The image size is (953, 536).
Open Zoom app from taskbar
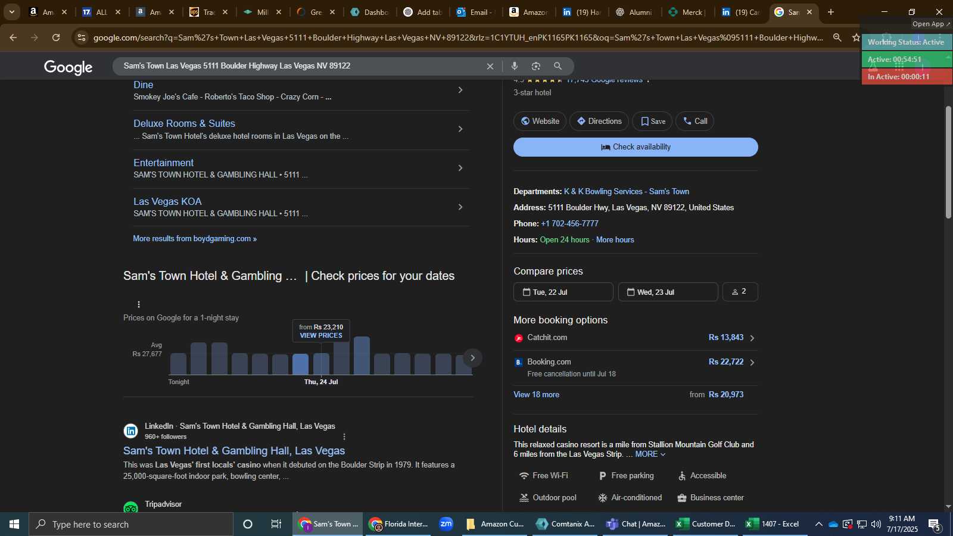pyautogui.click(x=446, y=524)
